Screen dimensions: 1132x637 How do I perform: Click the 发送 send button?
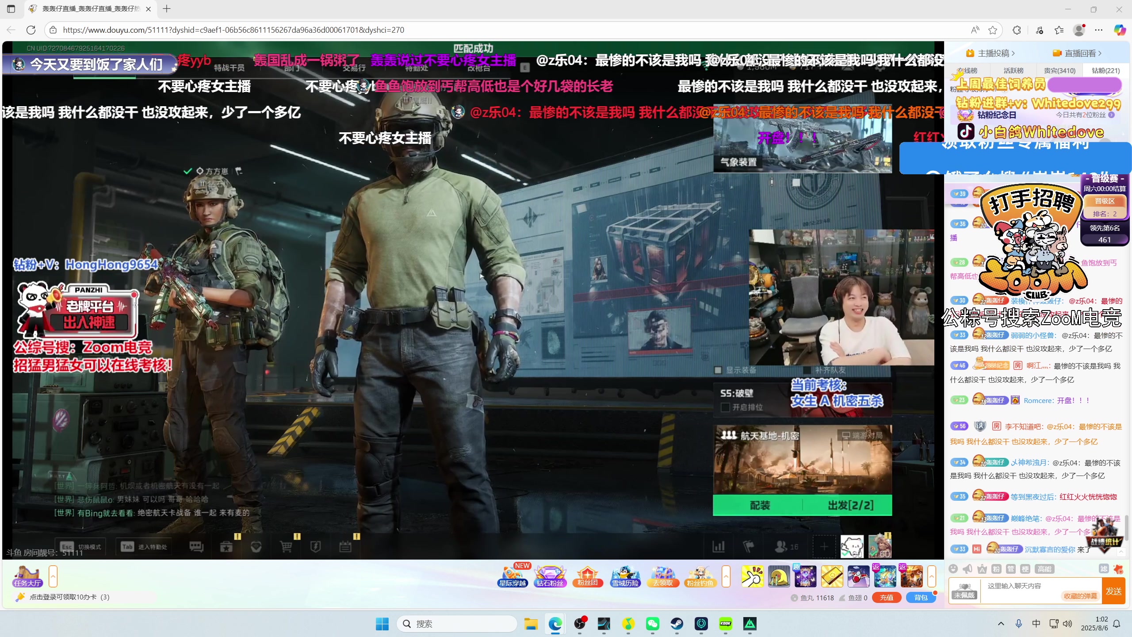point(1113,591)
